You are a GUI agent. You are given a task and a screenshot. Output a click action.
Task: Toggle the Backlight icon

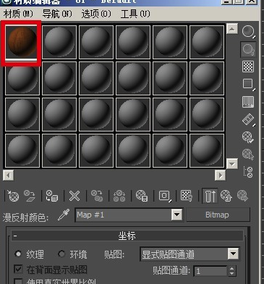248,49
